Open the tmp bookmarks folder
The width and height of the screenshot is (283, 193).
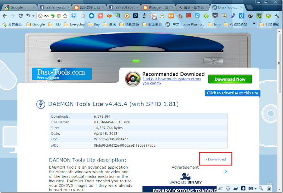pos(214,24)
